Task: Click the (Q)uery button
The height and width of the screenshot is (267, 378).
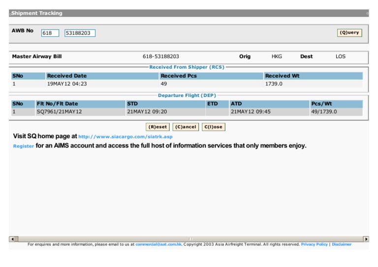Action: [x=349, y=32]
